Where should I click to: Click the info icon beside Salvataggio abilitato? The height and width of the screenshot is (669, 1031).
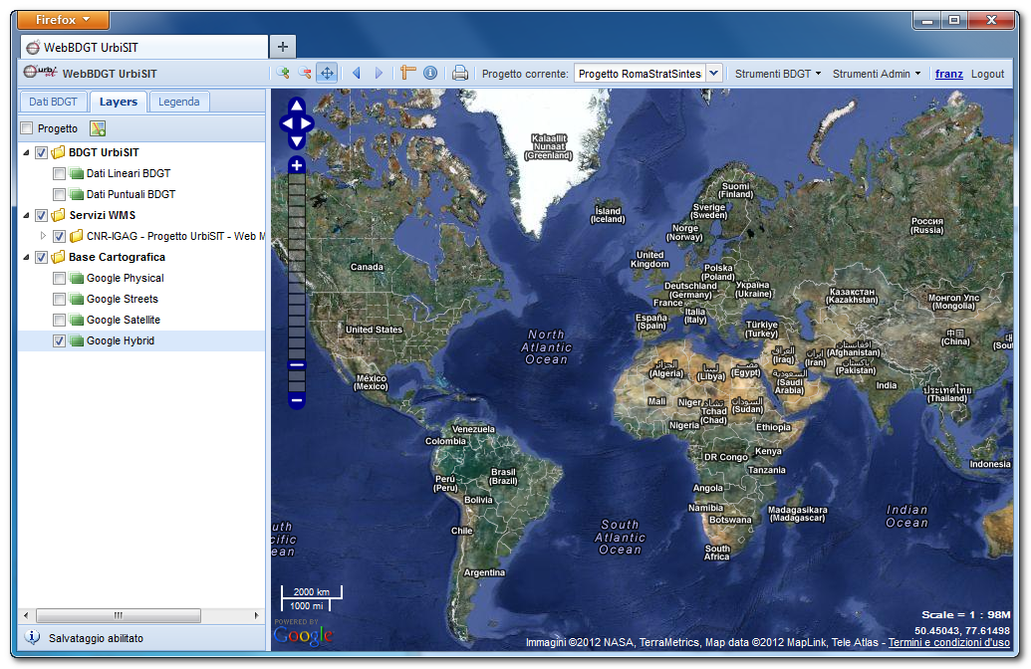(32, 637)
